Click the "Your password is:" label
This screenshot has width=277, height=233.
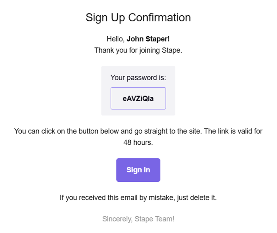pos(138,77)
